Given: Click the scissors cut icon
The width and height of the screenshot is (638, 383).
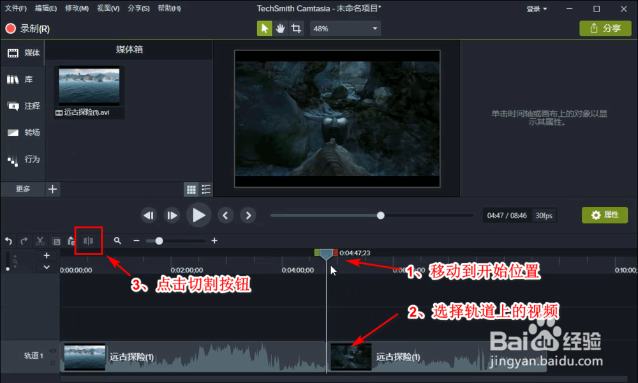Looking at the screenshot, I should 40,241.
